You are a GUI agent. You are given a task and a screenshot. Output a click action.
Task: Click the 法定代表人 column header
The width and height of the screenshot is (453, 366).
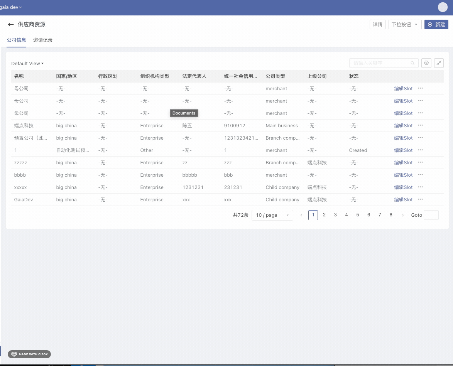(194, 76)
